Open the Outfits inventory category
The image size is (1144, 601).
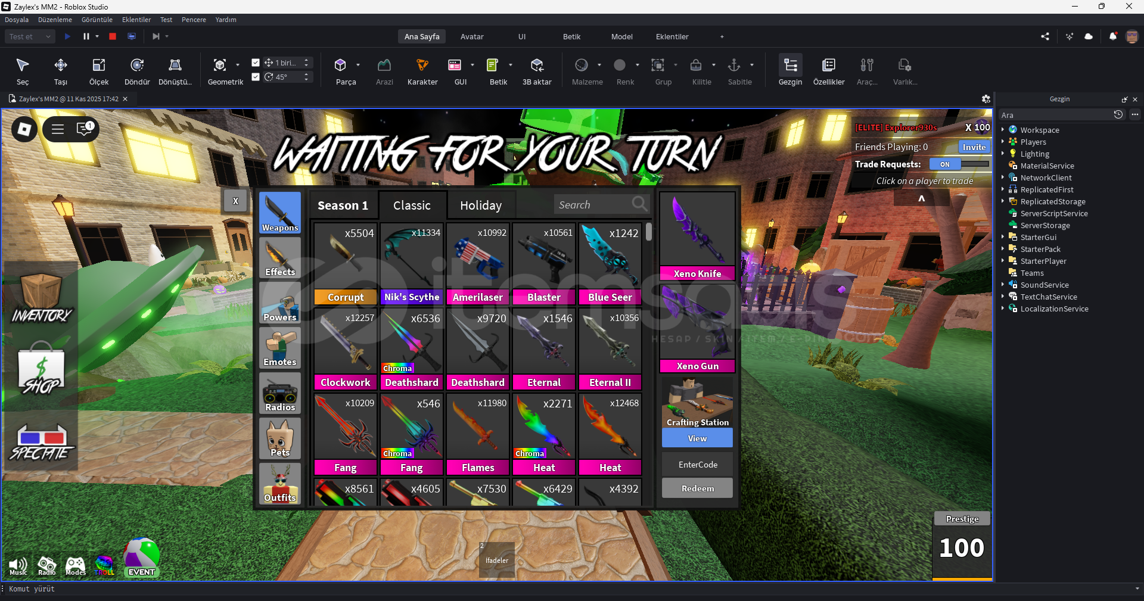point(280,484)
